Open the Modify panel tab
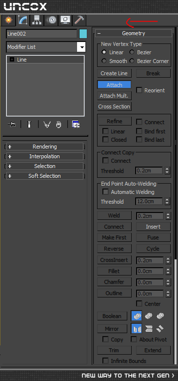Viewport: 178px width, 381px height. click(x=23, y=20)
